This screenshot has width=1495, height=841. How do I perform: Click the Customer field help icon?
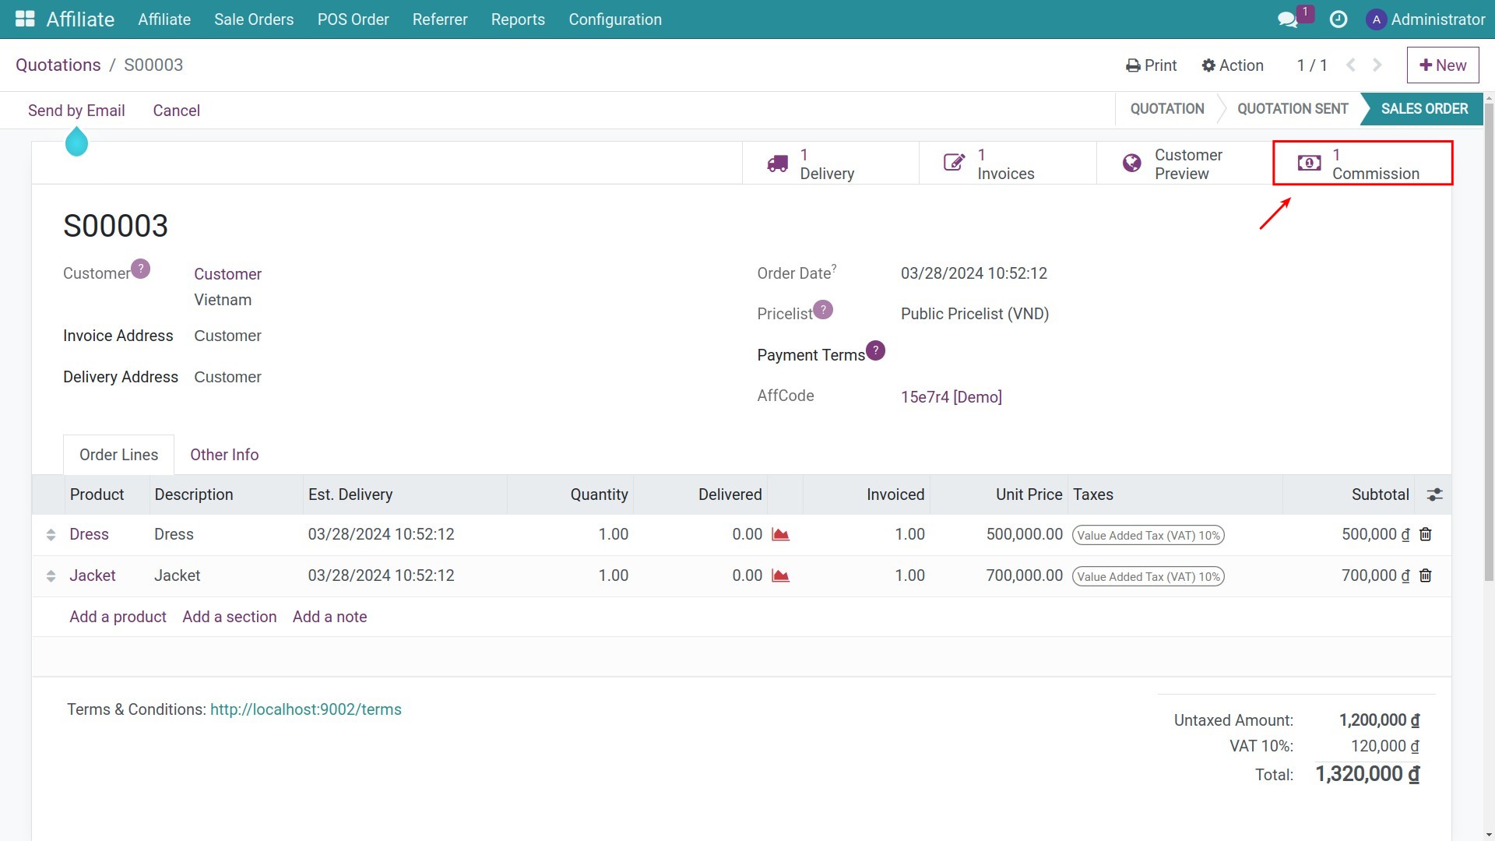tap(140, 269)
